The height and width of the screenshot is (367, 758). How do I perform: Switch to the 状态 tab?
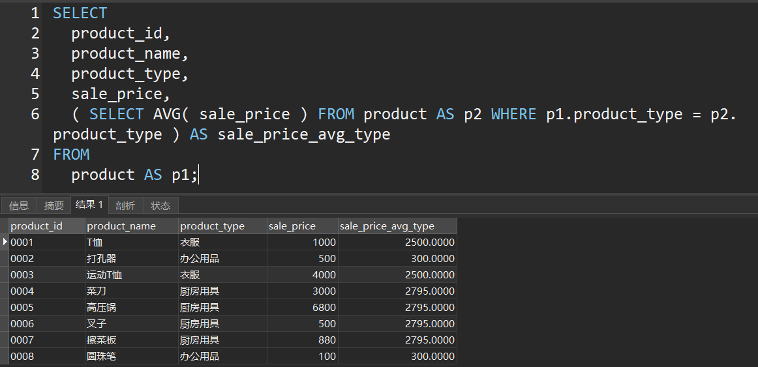(x=160, y=205)
